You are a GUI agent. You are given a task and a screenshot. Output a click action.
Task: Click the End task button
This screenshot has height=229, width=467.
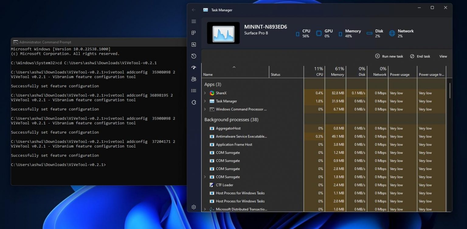point(420,56)
